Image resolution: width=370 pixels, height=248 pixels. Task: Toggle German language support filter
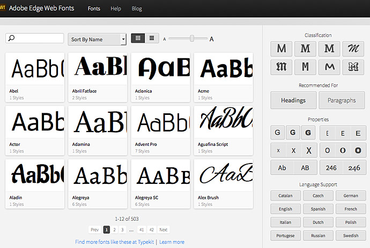(351, 196)
